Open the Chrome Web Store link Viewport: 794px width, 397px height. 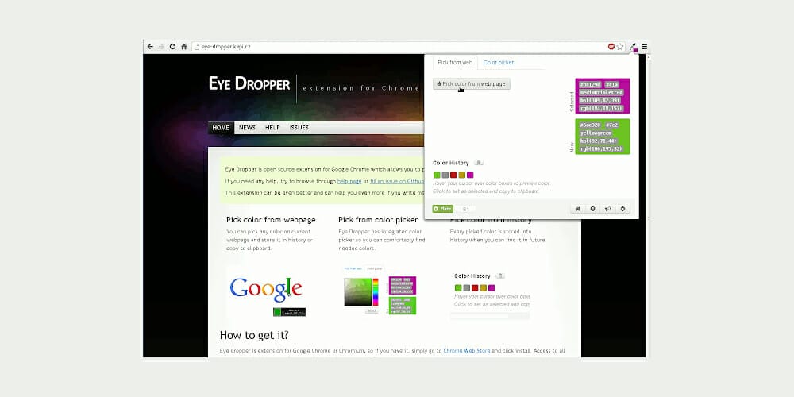tap(466, 350)
